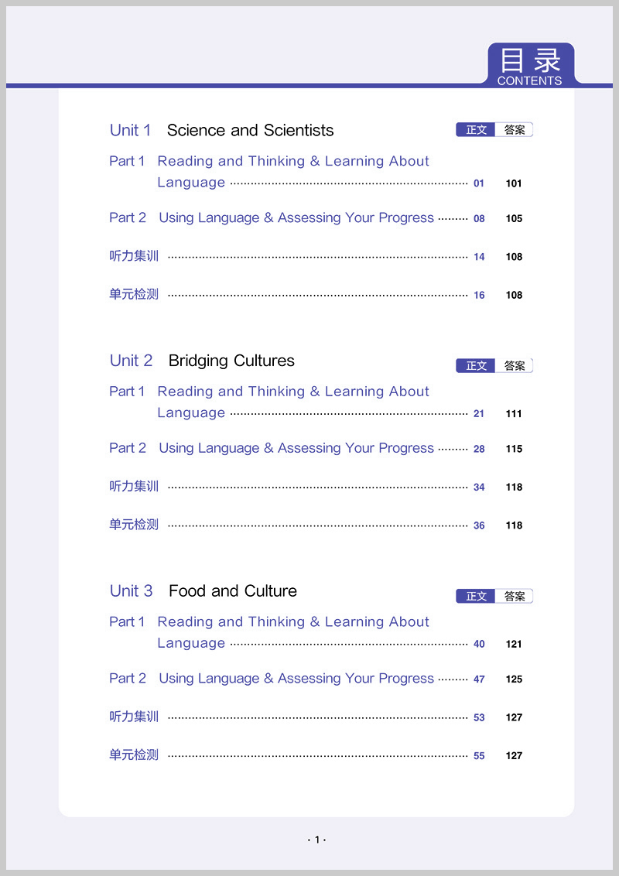Click page number 08 in Unit 1
The height and width of the screenshot is (876, 619).
[479, 218]
